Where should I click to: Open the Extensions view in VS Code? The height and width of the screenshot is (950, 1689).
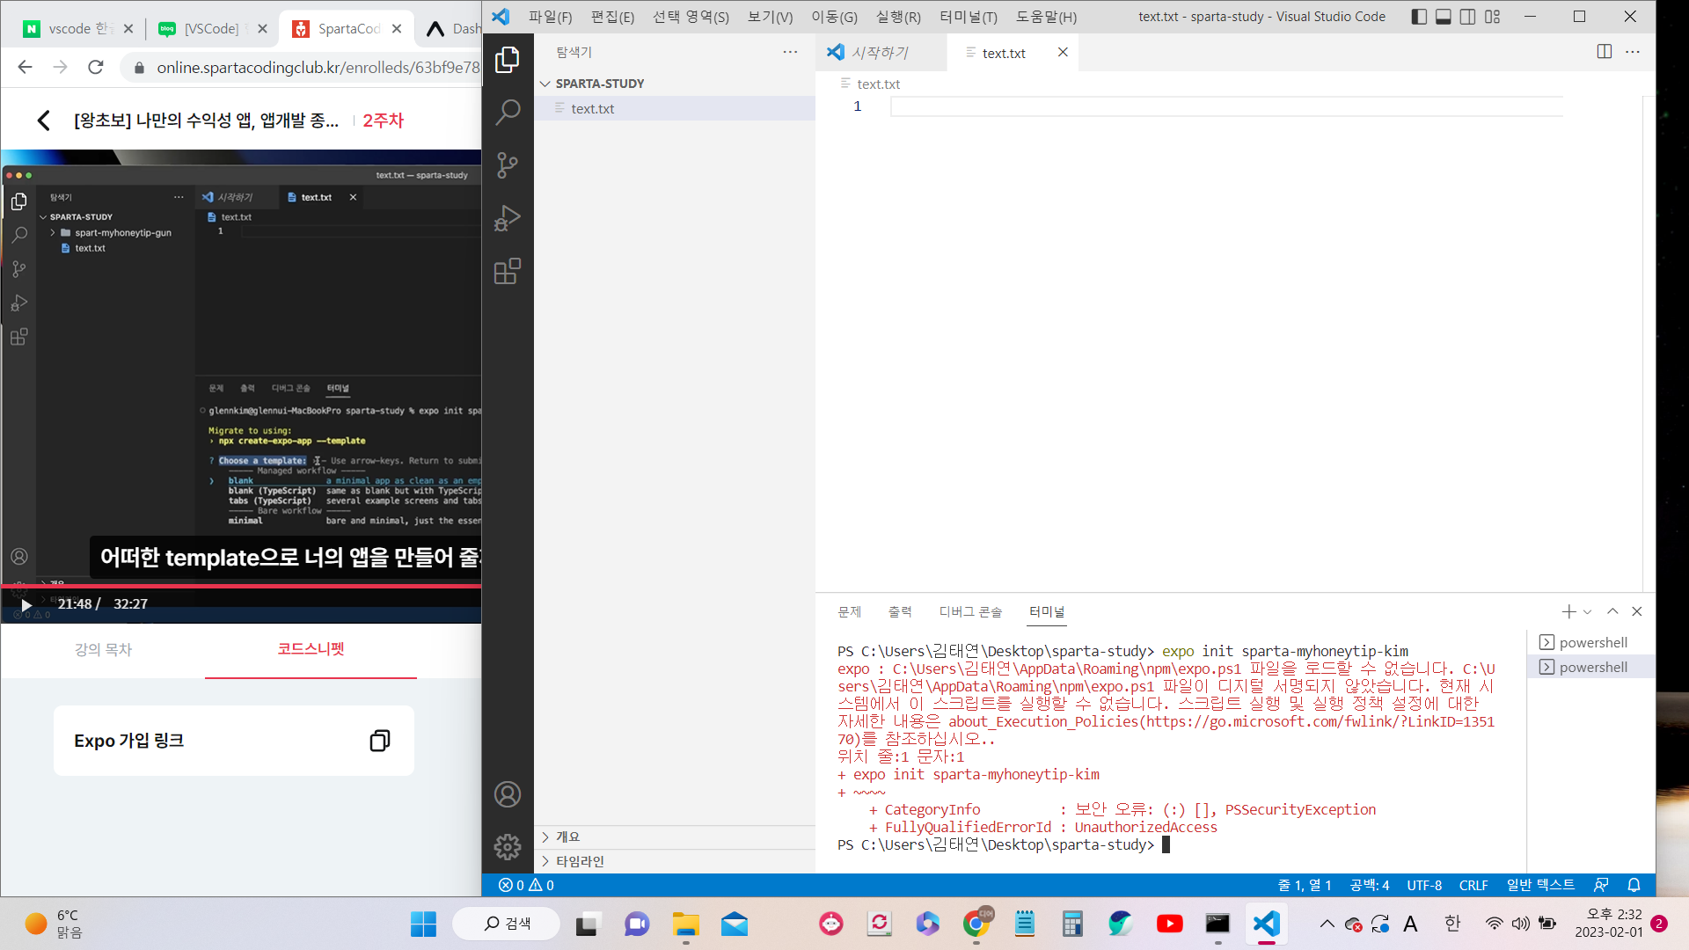coord(508,271)
